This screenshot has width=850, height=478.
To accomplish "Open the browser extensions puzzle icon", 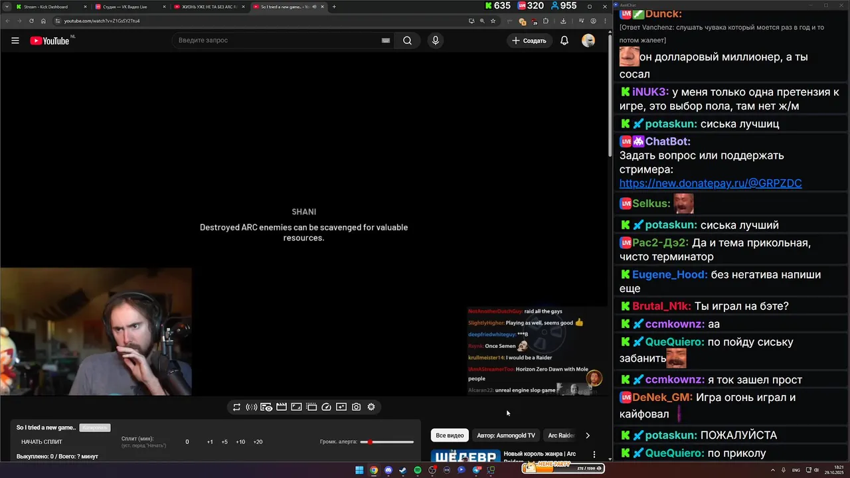I will (x=547, y=21).
